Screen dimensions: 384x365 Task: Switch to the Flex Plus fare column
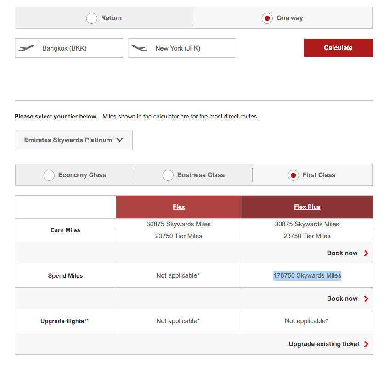coord(307,207)
